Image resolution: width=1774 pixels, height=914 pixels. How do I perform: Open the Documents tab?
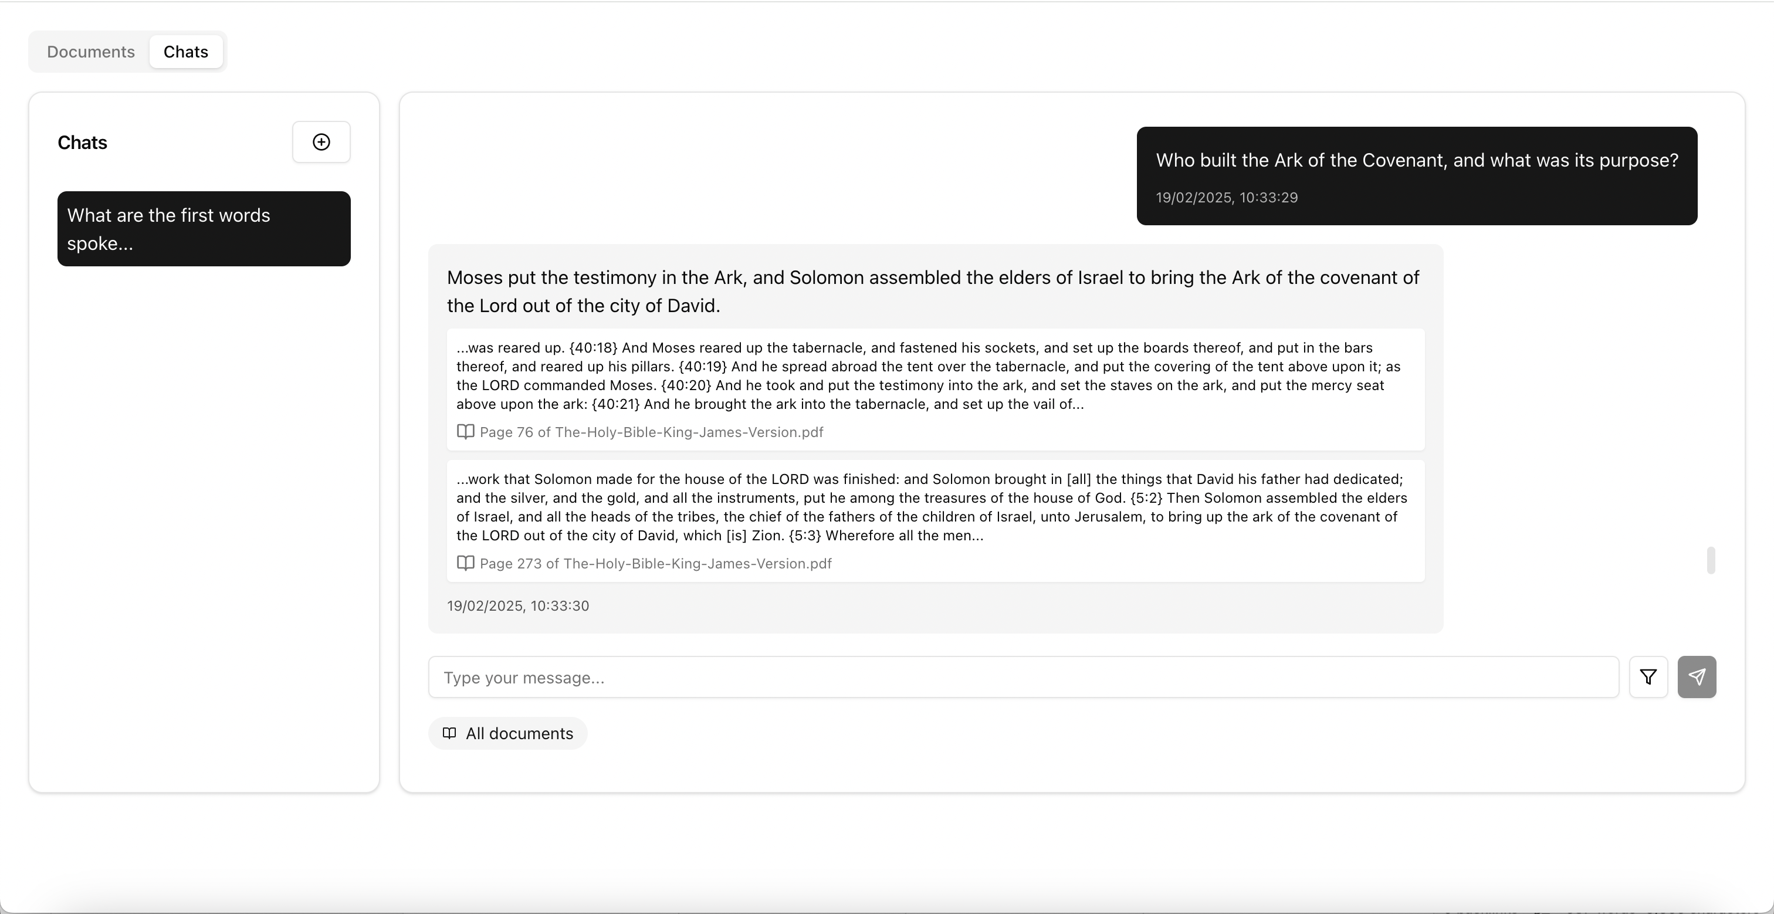click(x=90, y=52)
